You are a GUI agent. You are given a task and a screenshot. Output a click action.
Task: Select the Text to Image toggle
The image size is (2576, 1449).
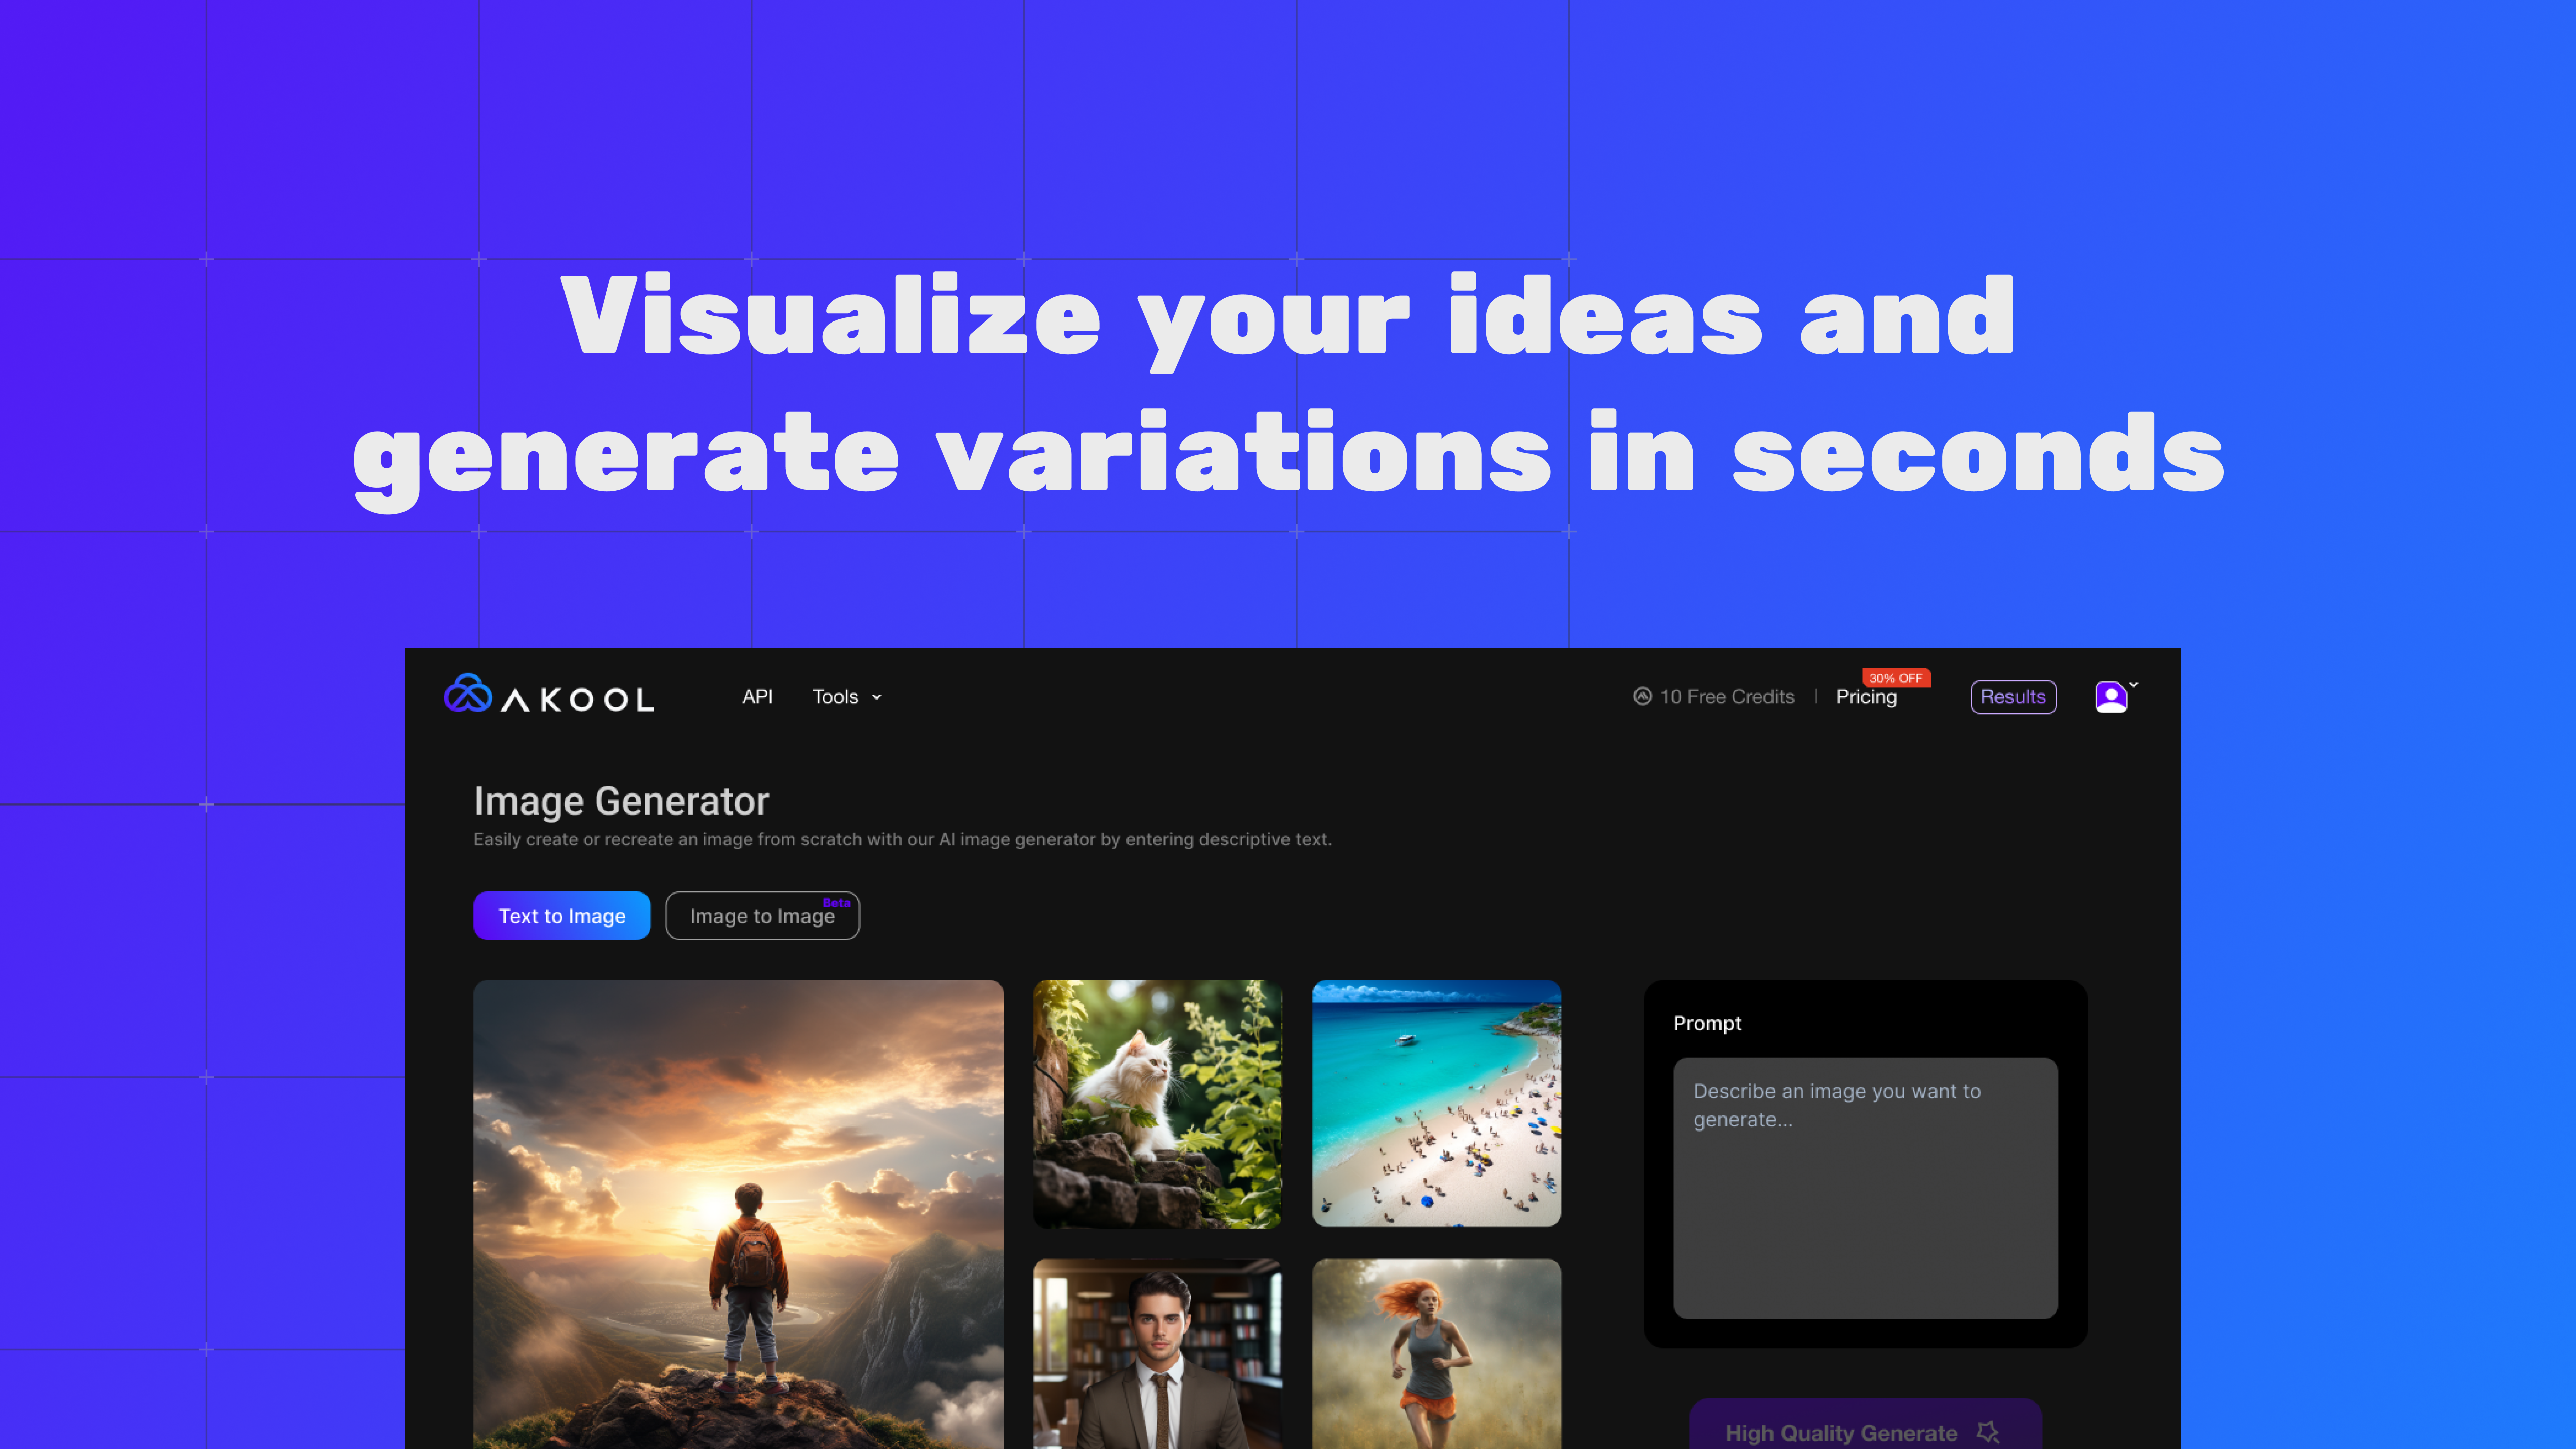click(561, 915)
